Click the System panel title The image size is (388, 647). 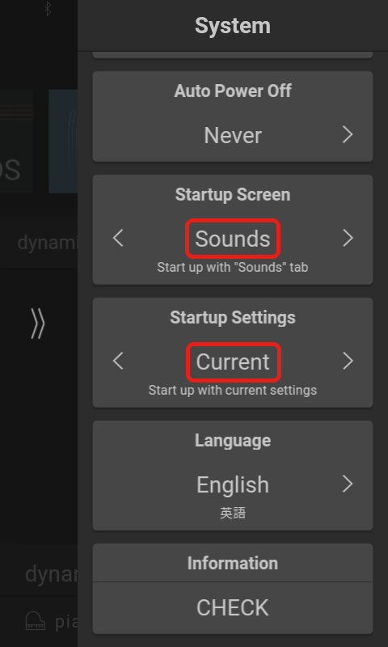click(x=233, y=26)
